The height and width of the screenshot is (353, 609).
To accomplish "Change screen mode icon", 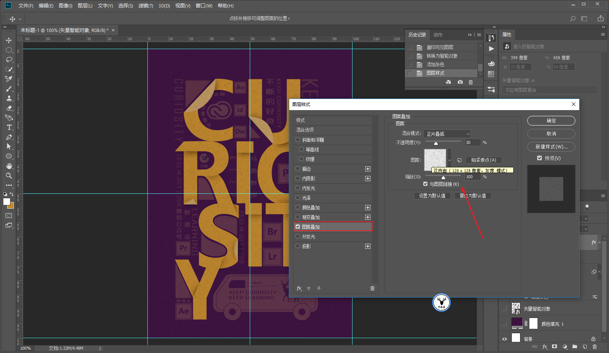I will (x=9, y=225).
